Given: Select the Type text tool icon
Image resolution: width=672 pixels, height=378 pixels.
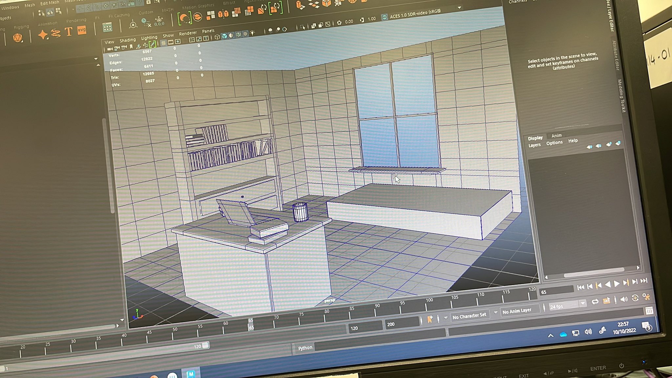Looking at the screenshot, I should click(69, 32).
